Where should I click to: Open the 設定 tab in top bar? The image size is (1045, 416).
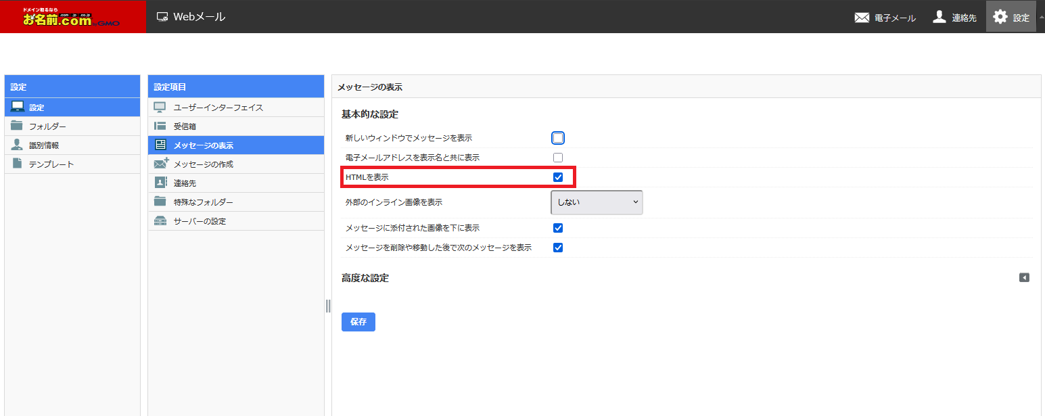click(1011, 18)
